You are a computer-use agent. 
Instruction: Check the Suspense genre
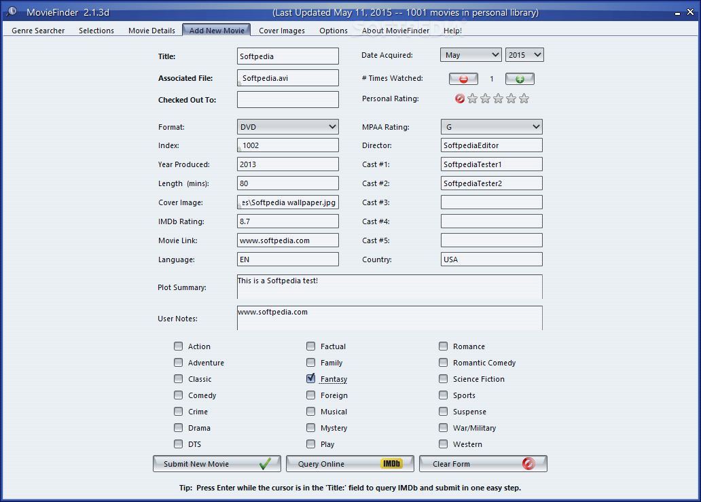click(443, 411)
